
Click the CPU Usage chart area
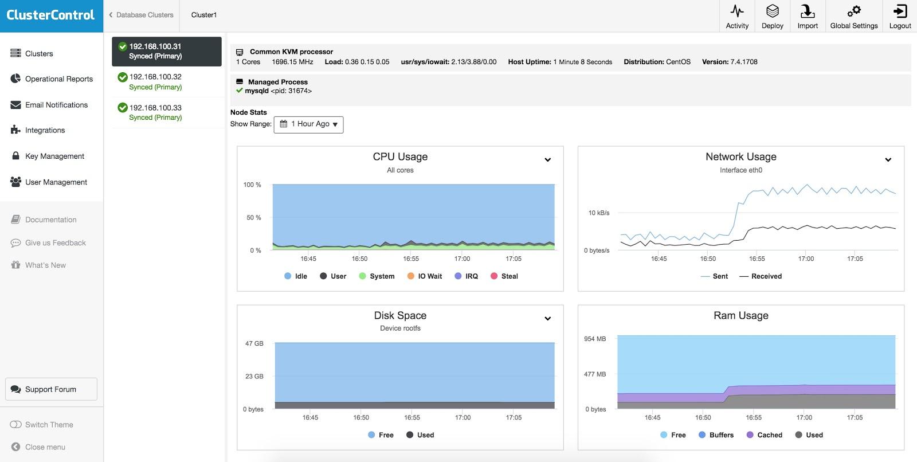(413, 217)
